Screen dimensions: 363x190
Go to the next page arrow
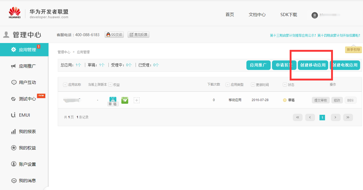coord(335,117)
